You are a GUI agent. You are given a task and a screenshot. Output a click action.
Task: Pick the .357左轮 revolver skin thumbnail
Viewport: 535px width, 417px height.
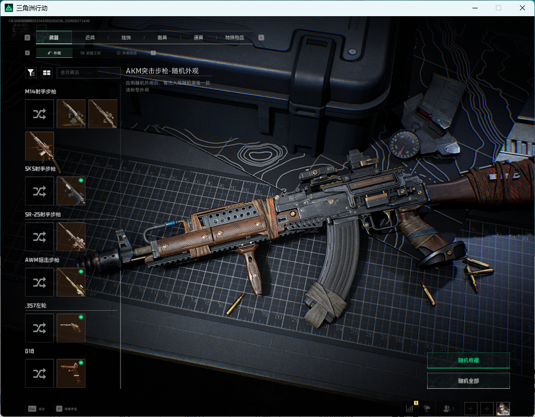(71, 328)
